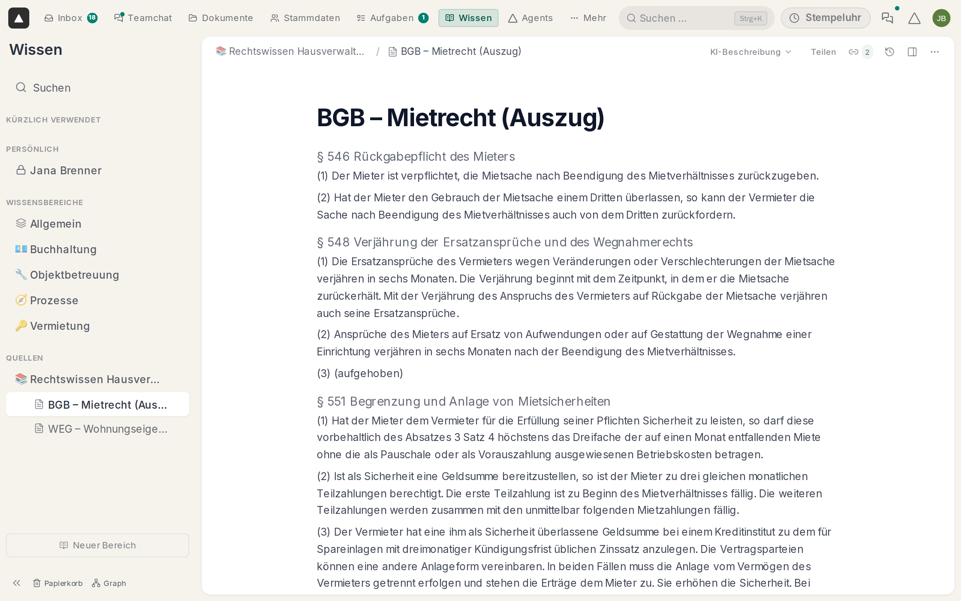This screenshot has width=961, height=601.
Task: Open WEG – Wohnungseigentum page
Action: pyautogui.click(x=97, y=429)
